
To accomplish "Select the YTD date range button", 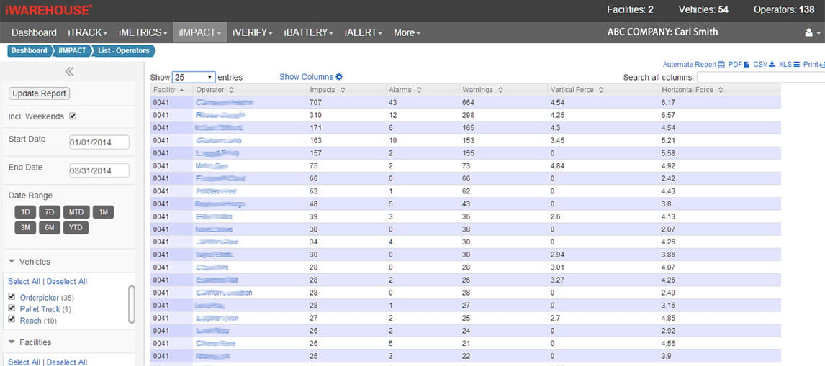I will tap(74, 227).
